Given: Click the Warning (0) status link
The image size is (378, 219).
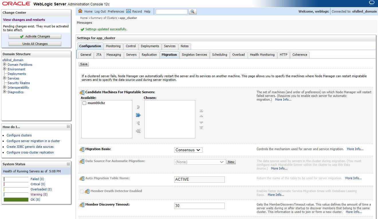Looking at the screenshot, I should (x=39, y=194).
